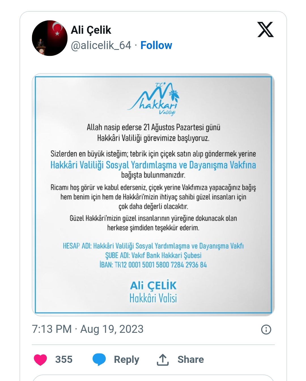This screenshot has width=306, height=381.
Task: Open the Ali Çelik display name
Action: click(91, 30)
